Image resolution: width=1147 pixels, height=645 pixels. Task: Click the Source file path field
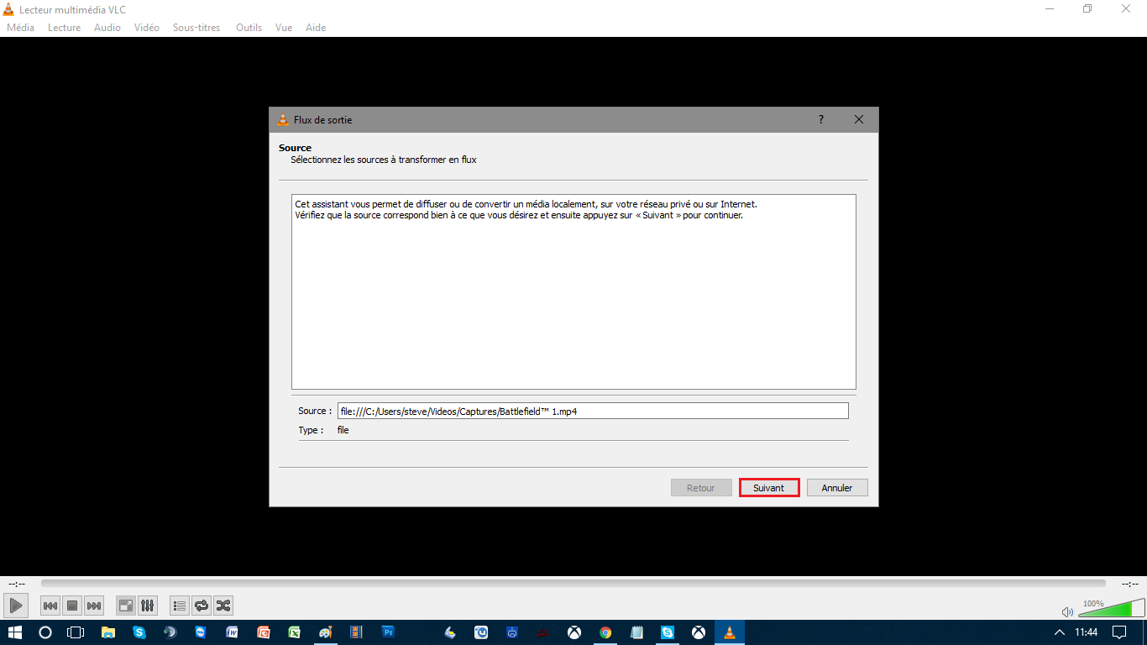pyautogui.click(x=592, y=412)
